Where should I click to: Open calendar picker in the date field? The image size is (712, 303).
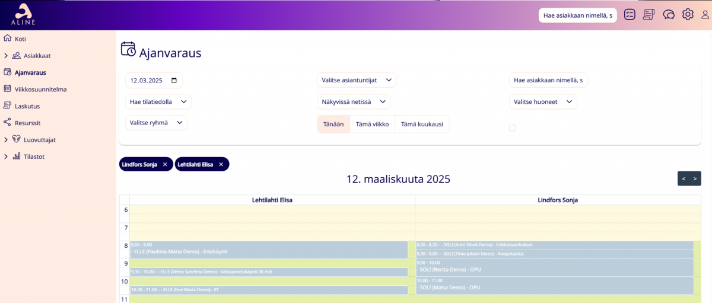pyautogui.click(x=174, y=81)
